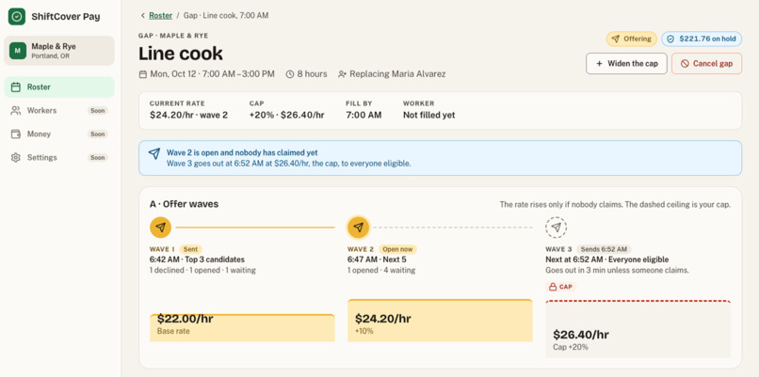Follow the Roster breadcrumb link
The image size is (759, 377).
[161, 15]
